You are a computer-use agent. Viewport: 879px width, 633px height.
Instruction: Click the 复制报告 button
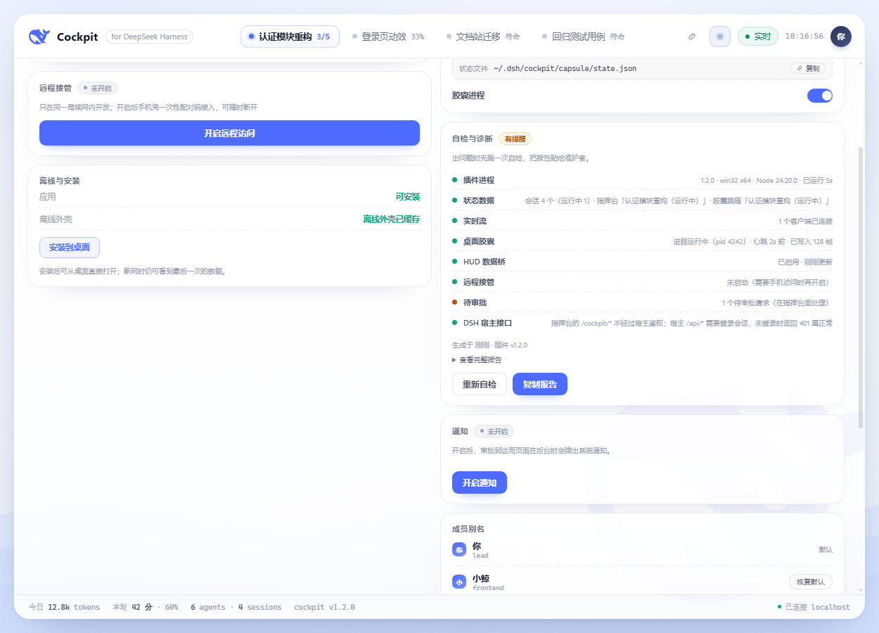540,385
